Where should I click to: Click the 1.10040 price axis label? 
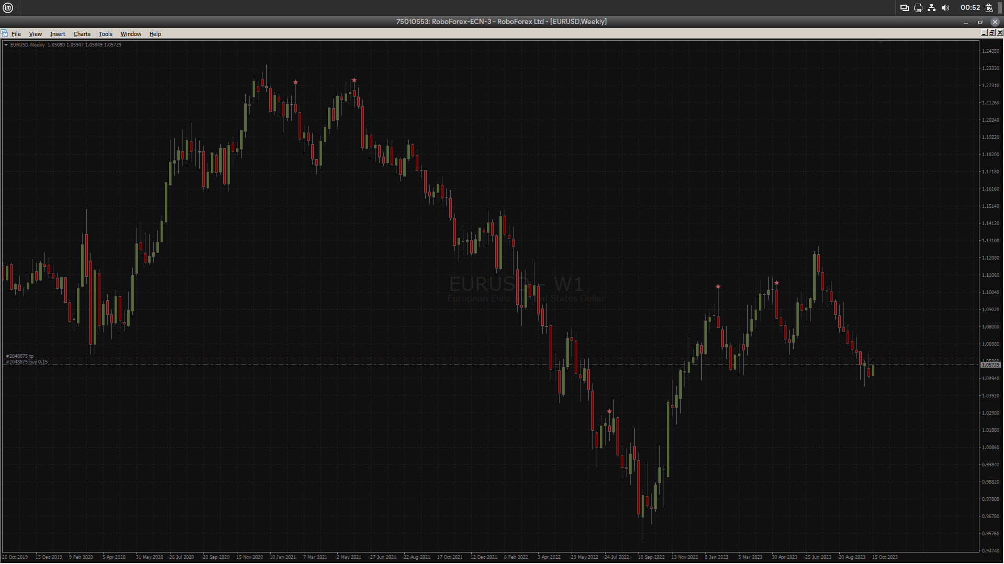pos(990,292)
